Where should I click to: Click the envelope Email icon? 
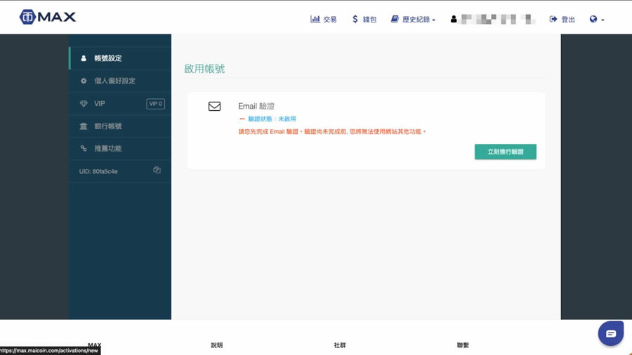pos(214,107)
